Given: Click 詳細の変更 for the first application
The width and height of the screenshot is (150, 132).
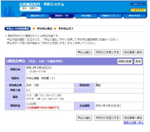Looking at the screenshot, I should click(x=125, y=61).
